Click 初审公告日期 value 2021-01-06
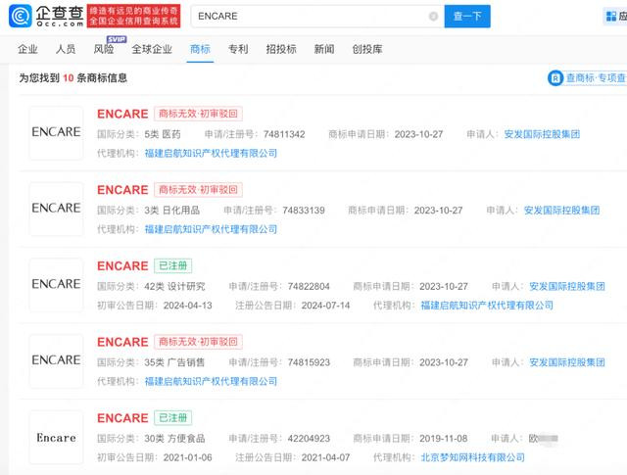The height and width of the screenshot is (475, 627). (x=187, y=457)
